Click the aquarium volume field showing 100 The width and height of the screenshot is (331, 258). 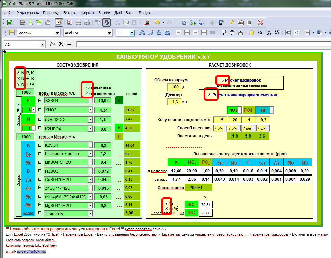tap(175, 87)
